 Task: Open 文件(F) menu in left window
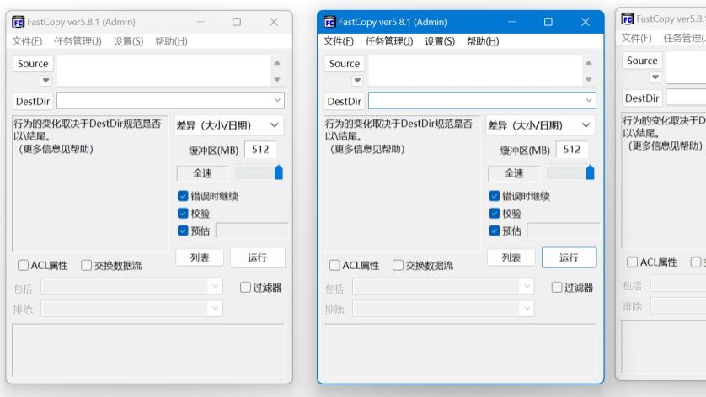(27, 41)
